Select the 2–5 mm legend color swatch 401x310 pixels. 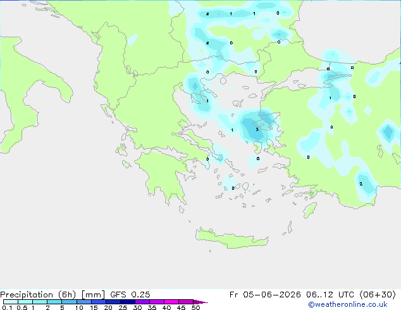[x=54, y=302]
